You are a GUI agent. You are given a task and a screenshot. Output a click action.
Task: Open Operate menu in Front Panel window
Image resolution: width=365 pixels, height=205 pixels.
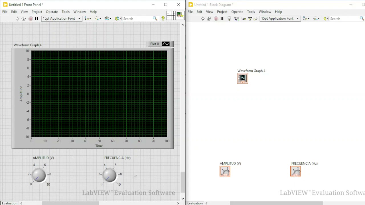click(52, 12)
